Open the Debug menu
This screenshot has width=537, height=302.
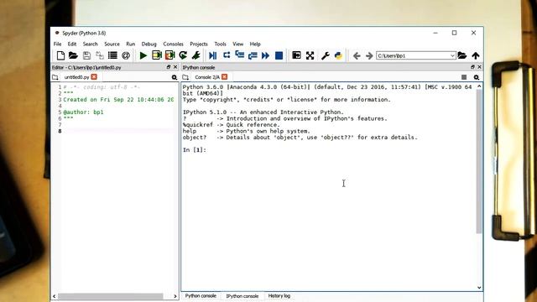(149, 44)
